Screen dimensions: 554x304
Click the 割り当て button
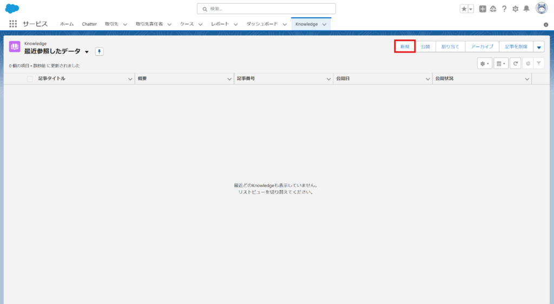(x=450, y=47)
